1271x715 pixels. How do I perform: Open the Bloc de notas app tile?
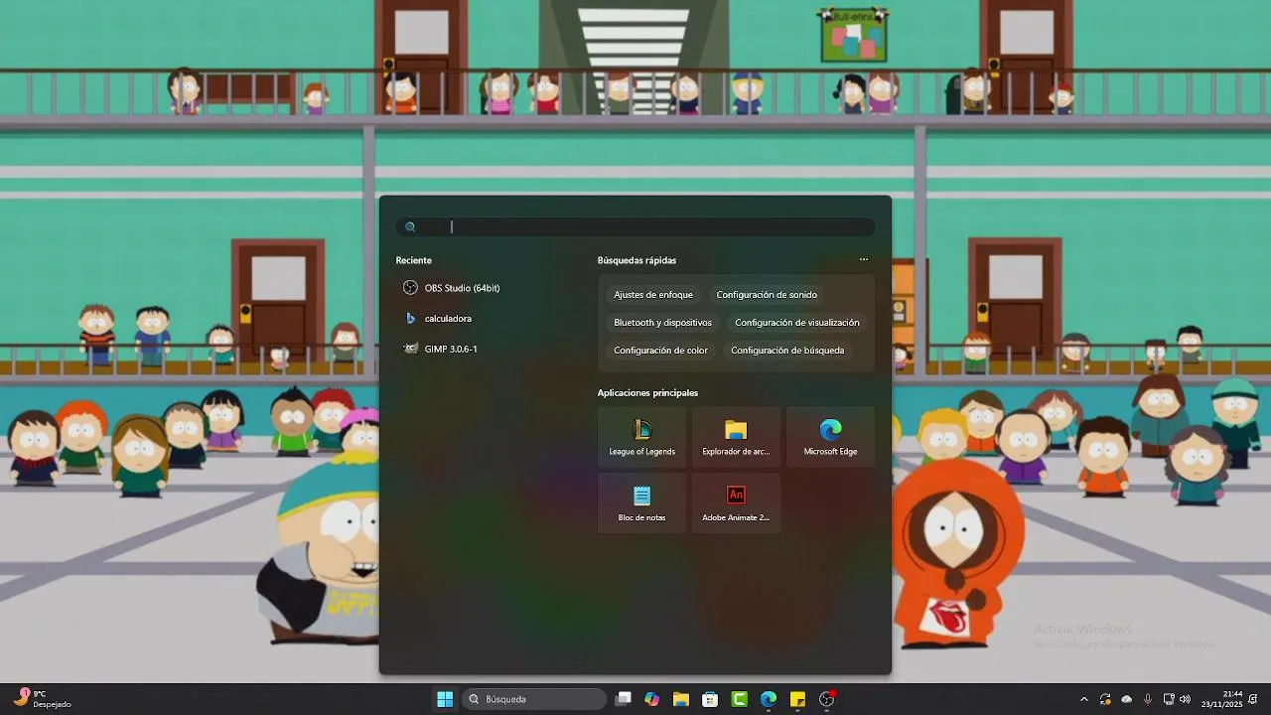pos(641,502)
